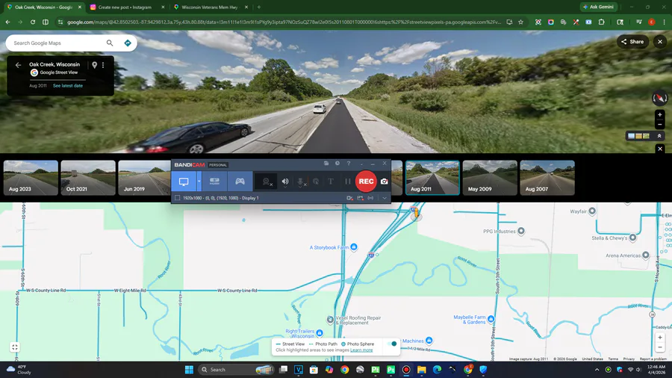Toggle Bandicam text overlay
This screenshot has width=672, height=378.
click(331, 182)
